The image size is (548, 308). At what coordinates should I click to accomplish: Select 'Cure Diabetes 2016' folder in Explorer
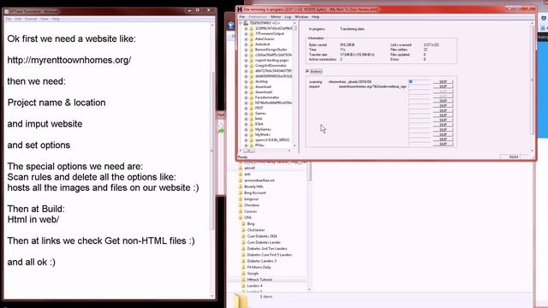pos(262,236)
